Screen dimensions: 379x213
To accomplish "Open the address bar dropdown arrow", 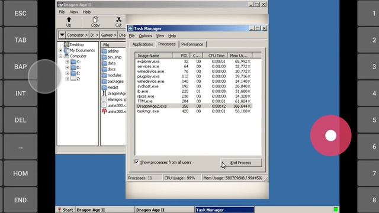I will click(x=62, y=35).
